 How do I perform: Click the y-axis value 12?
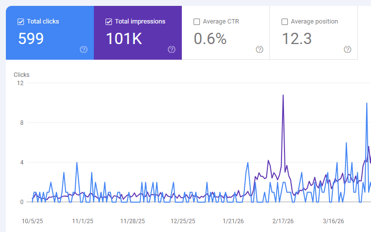[x=21, y=83]
